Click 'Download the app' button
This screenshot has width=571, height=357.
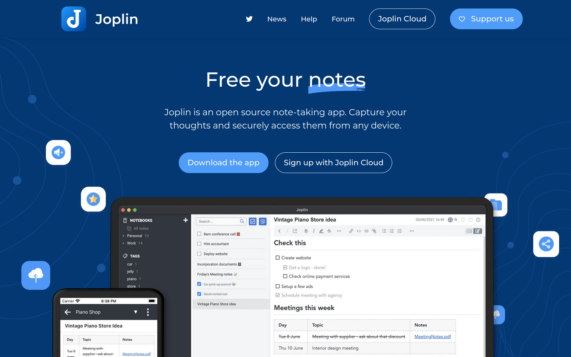[224, 163]
